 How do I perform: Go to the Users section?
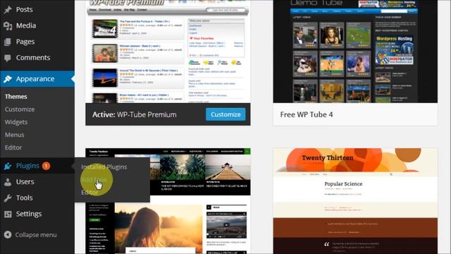click(25, 182)
